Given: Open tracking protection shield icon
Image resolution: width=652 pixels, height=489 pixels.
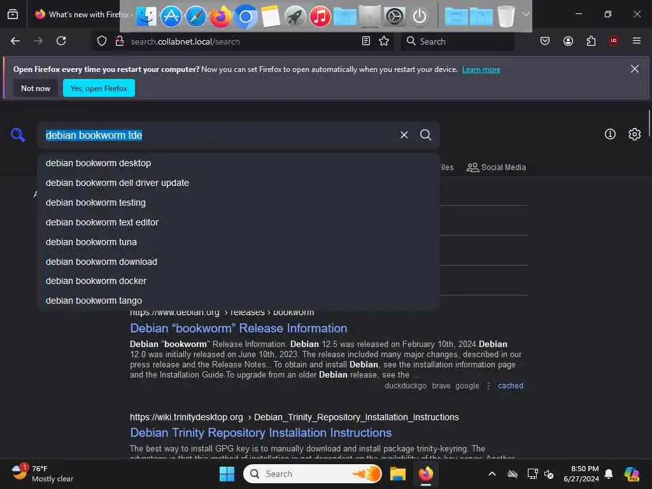Looking at the screenshot, I should click(x=102, y=41).
